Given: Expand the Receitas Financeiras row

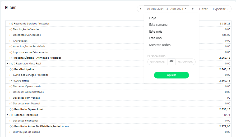Looking at the screenshot, I should pyautogui.click(x=7, y=115).
